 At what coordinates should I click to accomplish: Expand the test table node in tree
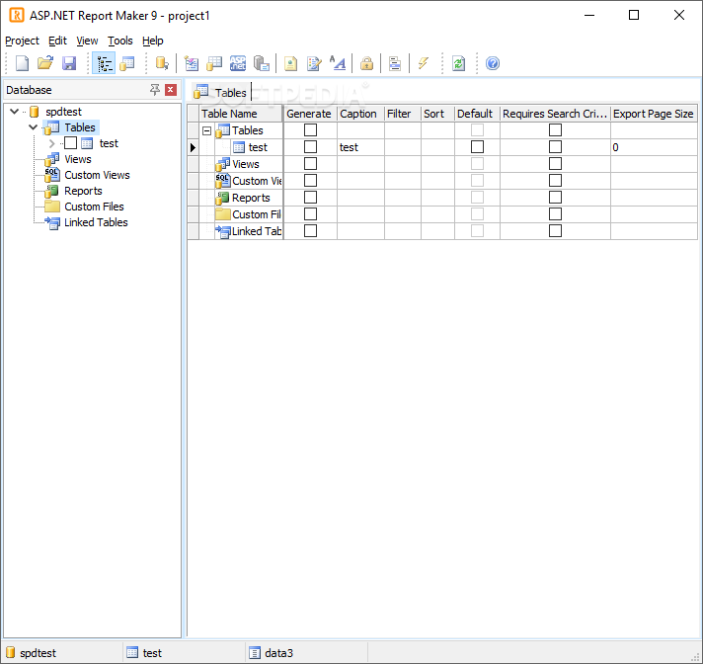[x=51, y=143]
